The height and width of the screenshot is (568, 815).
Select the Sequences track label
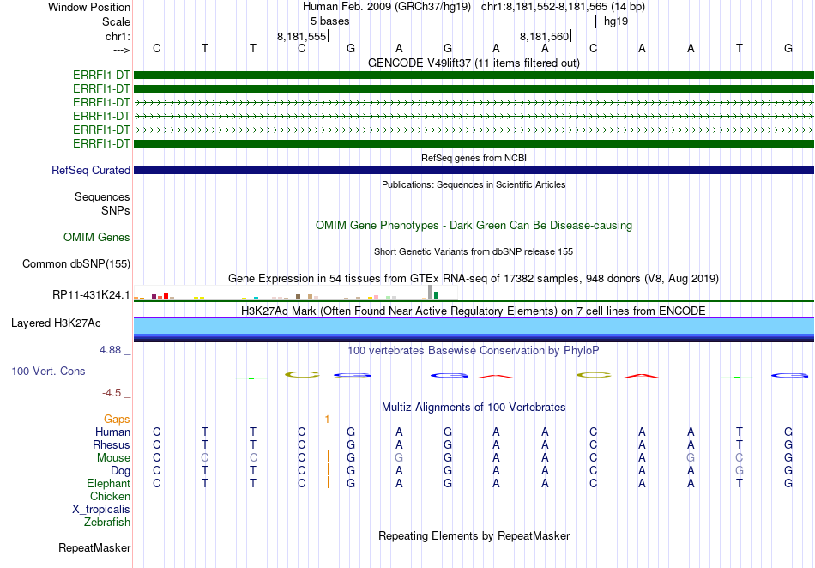[x=102, y=197]
